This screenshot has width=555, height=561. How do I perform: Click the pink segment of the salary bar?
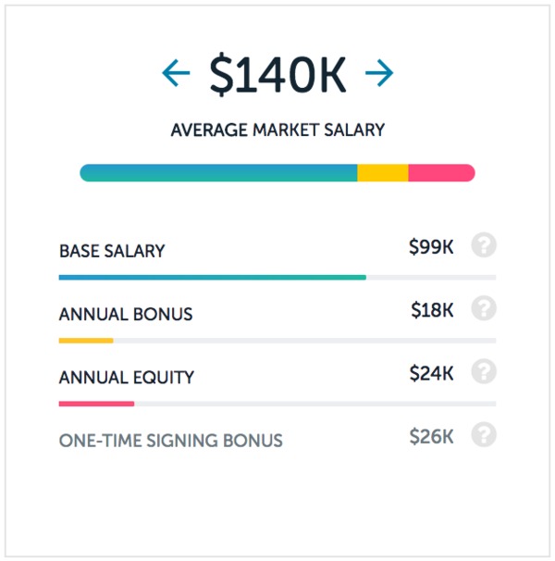pos(441,173)
